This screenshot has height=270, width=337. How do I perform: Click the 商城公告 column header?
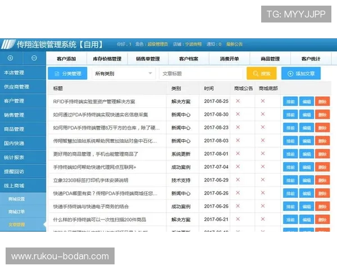tap(243, 88)
